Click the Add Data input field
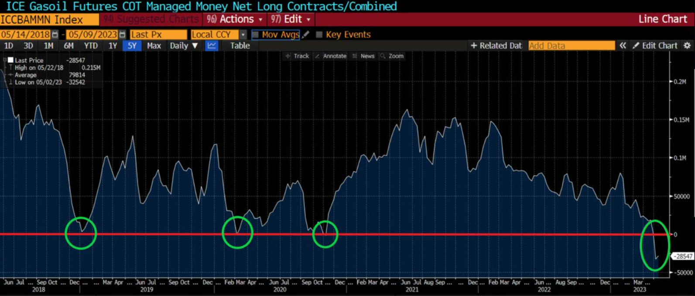Viewport: 695px width, 296px height. point(571,46)
